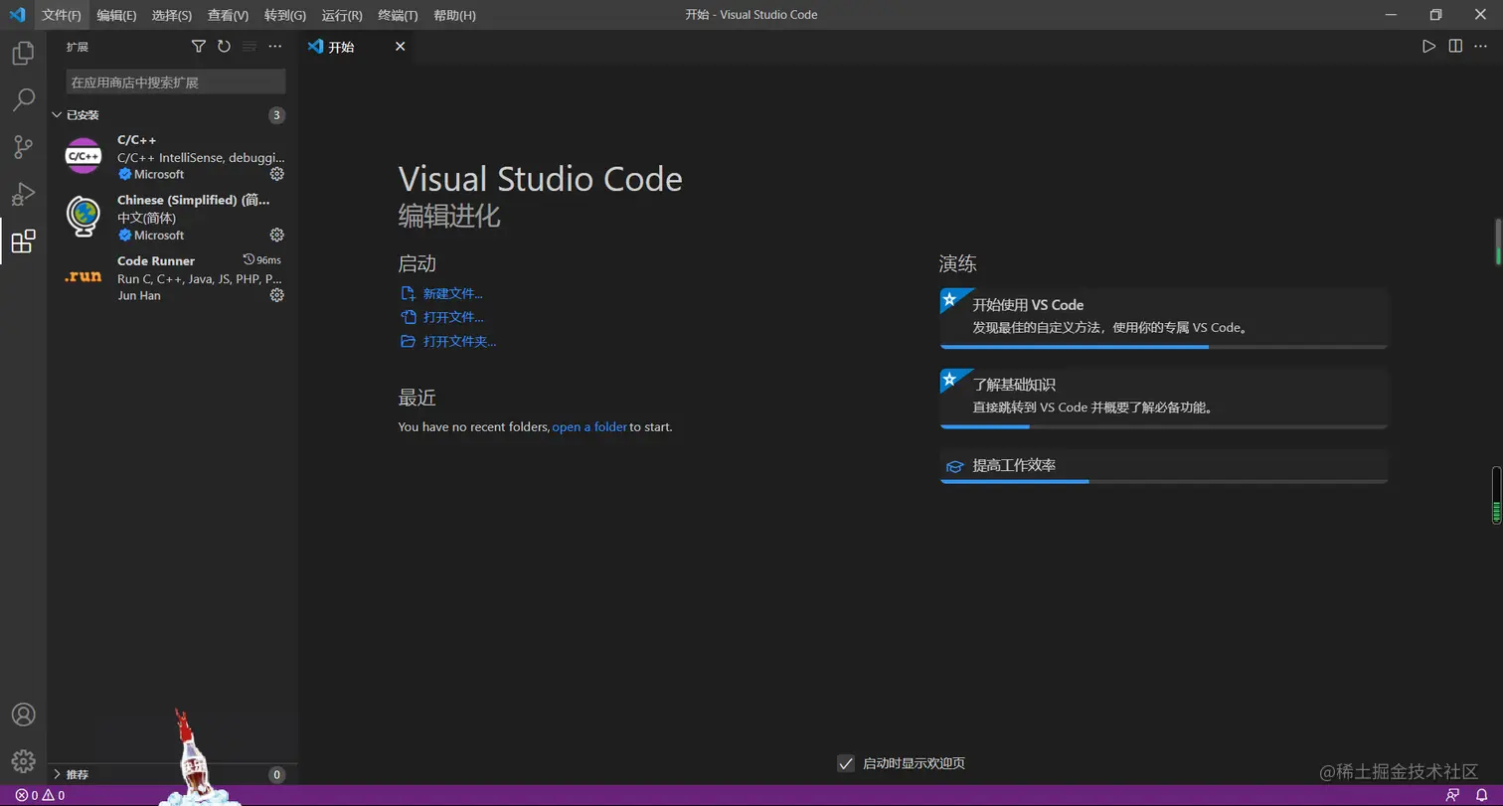Refresh the extensions list
The width and height of the screenshot is (1503, 806).
[x=224, y=47]
